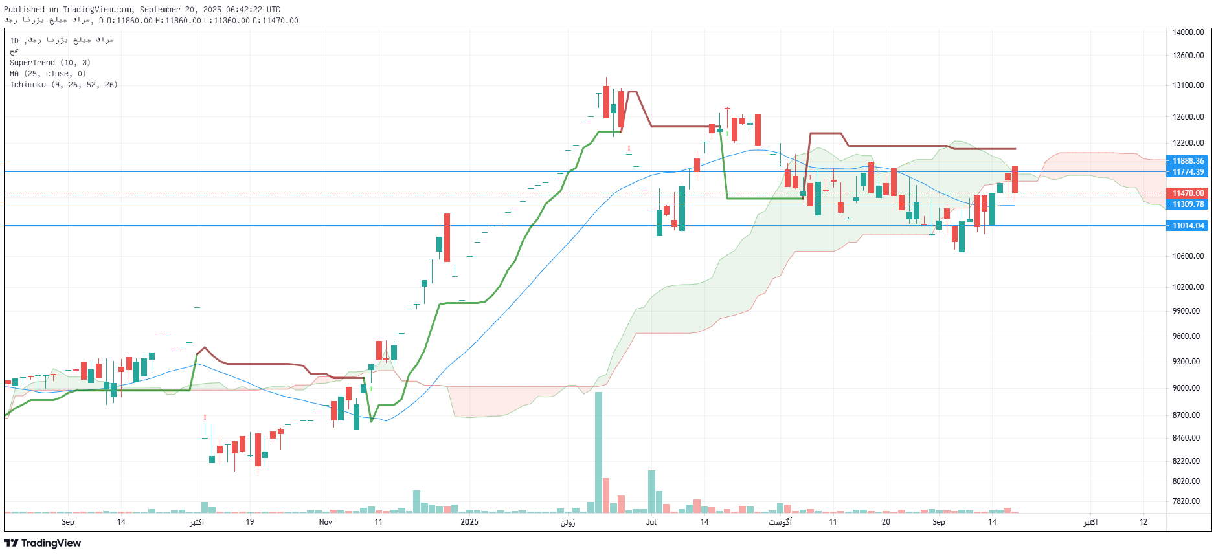Select the 11774.39 price level label
Viewport: 1216px width, 555px height.
(1188, 172)
